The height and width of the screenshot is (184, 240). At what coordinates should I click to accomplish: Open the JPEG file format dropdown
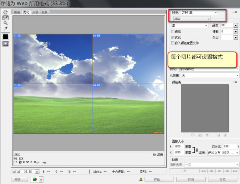point(192,19)
